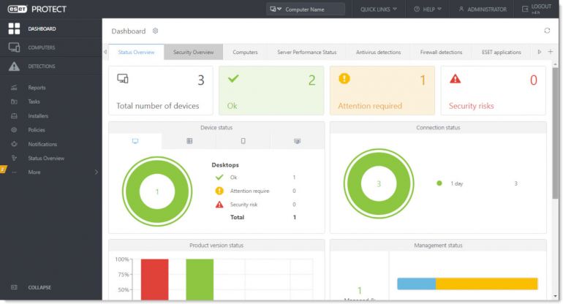Click the Logout button

(540, 9)
